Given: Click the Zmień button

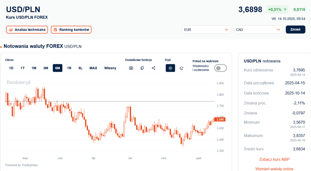Looking at the screenshot, I should point(295,29).
